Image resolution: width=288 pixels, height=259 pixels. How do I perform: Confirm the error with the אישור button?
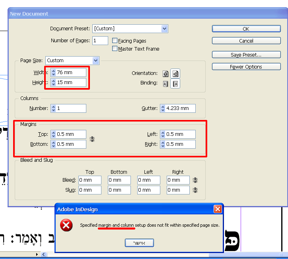(x=139, y=243)
